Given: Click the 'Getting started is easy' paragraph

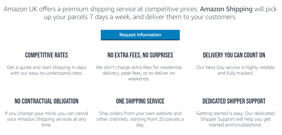Looking at the screenshot, I should 236,119.
